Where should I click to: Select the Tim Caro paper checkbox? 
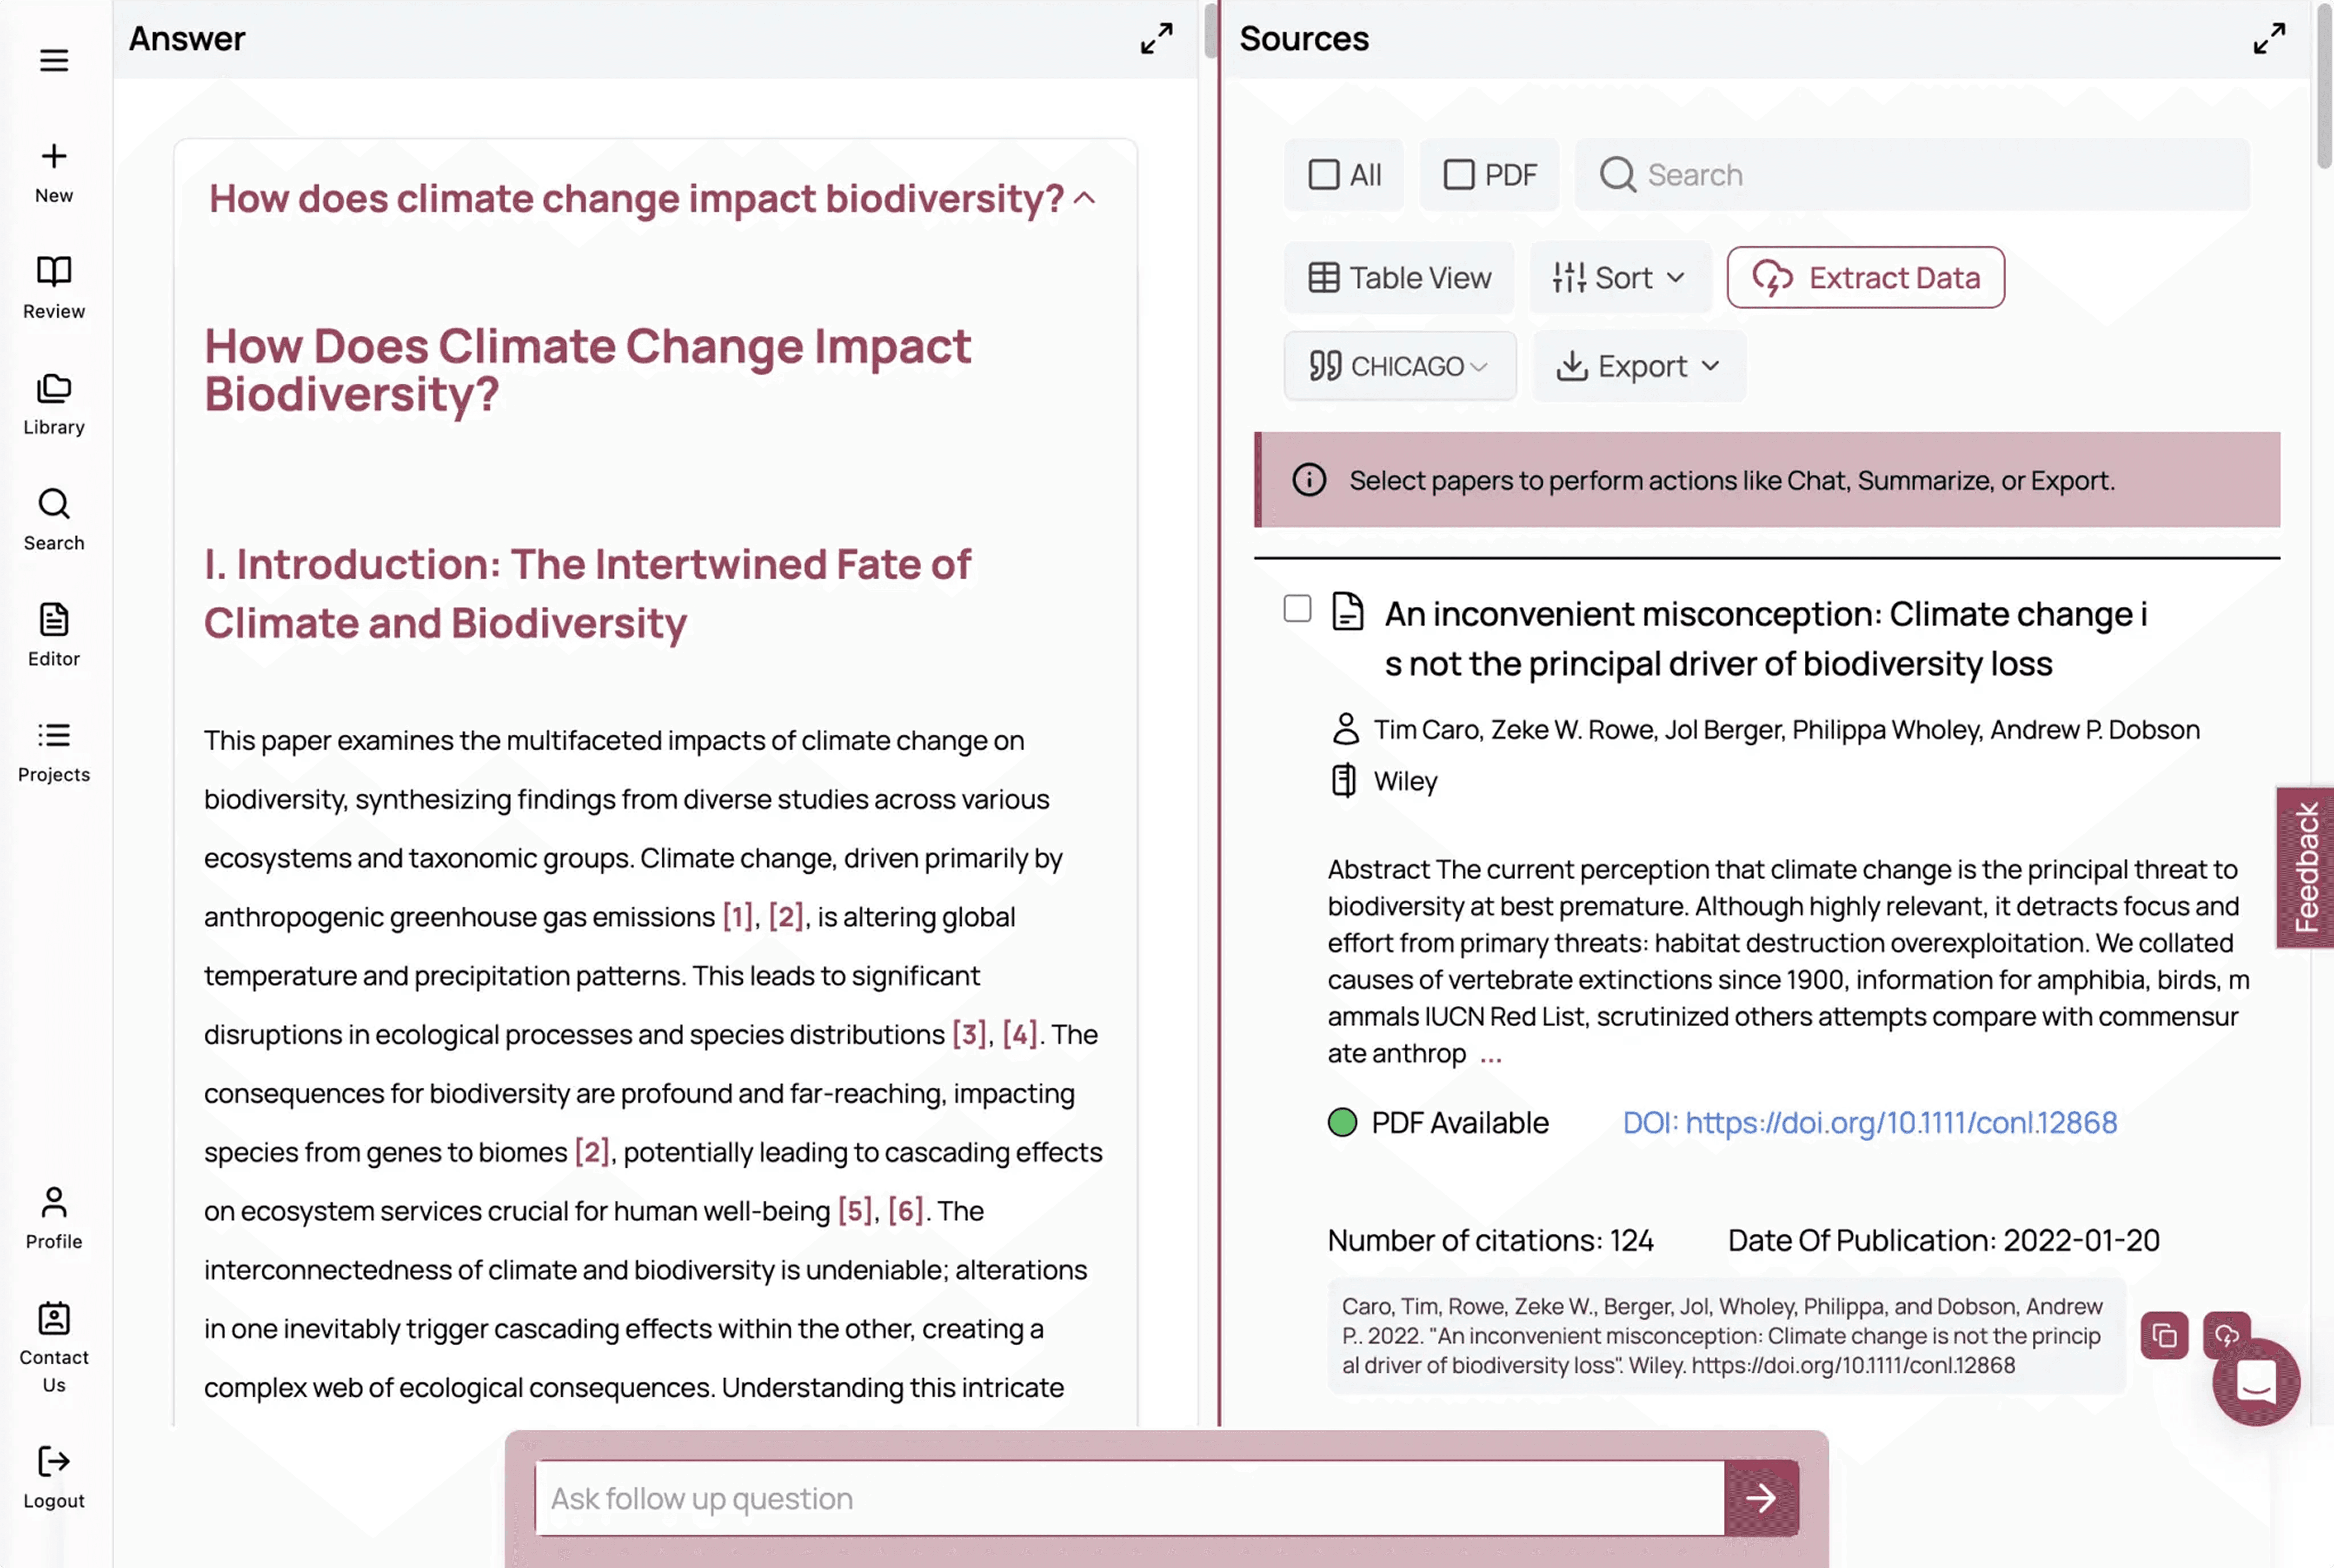tap(1297, 608)
